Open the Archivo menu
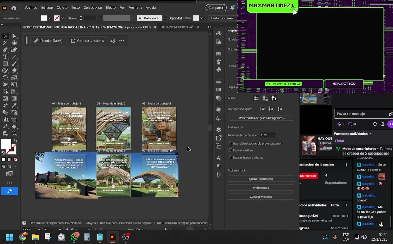 [31, 8]
